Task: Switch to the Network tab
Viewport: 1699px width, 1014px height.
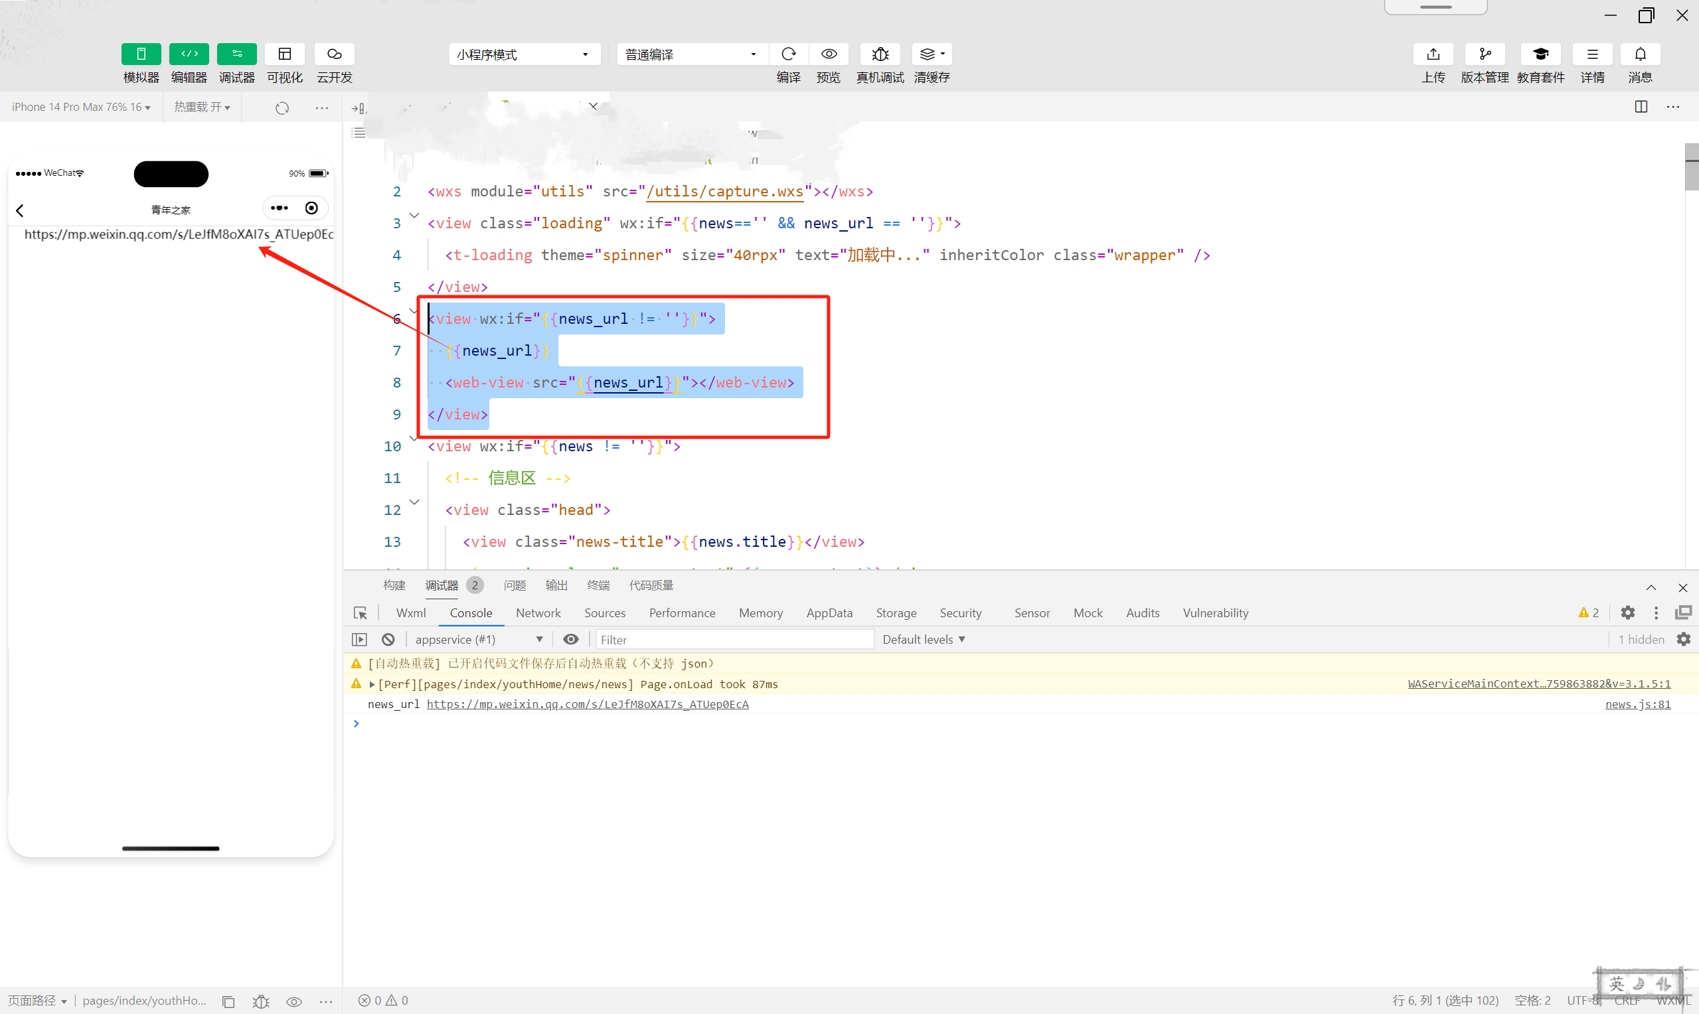Action: pyautogui.click(x=538, y=613)
